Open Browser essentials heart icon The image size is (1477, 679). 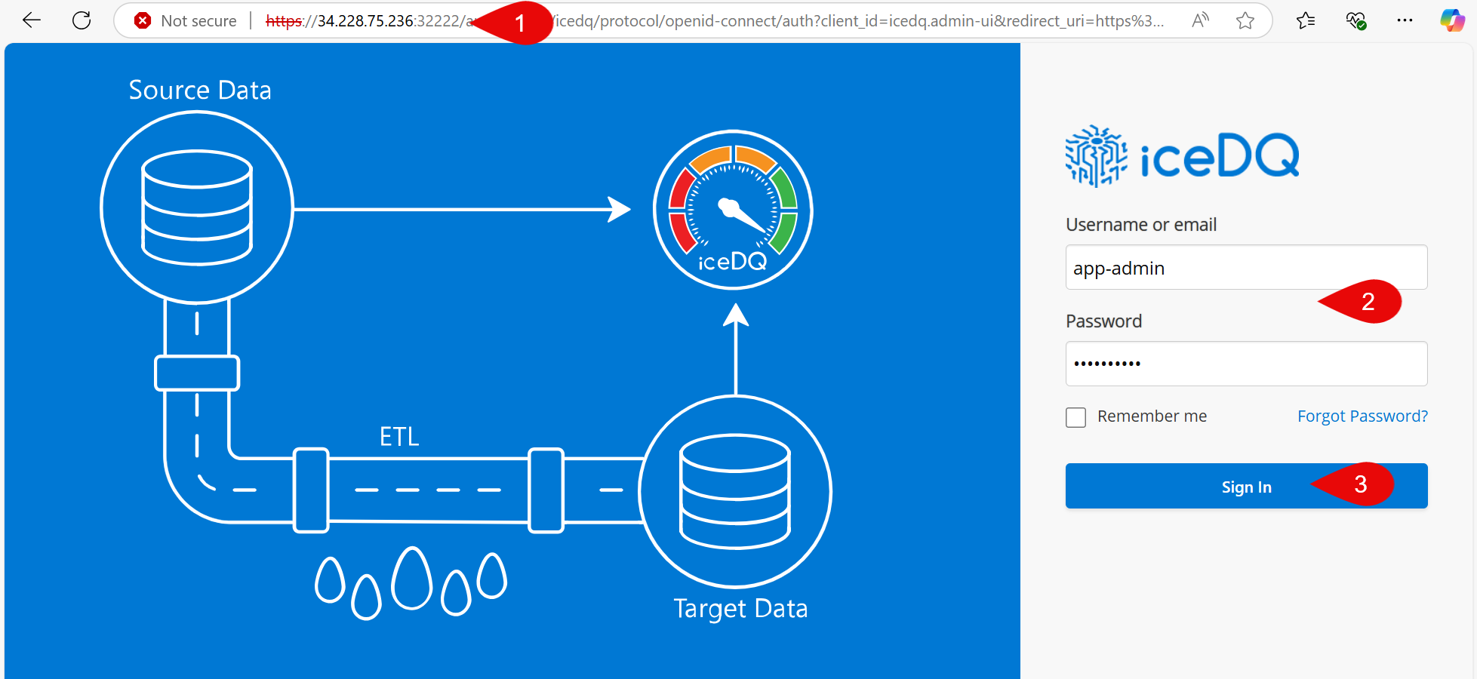[x=1356, y=20]
